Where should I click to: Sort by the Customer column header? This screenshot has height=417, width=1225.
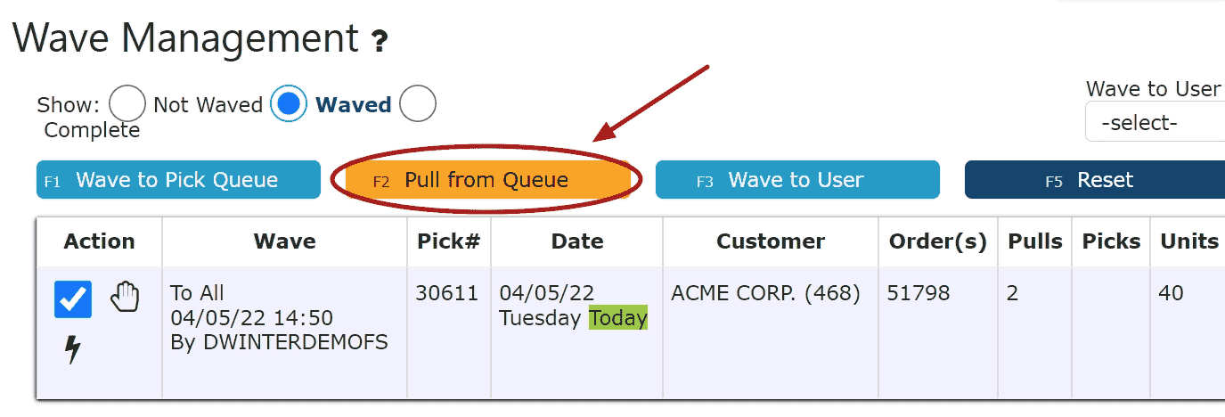tap(771, 241)
